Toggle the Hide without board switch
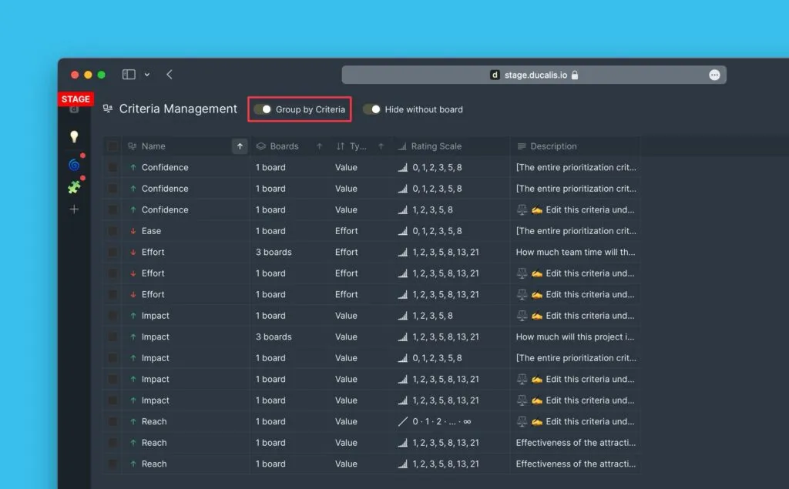 click(371, 109)
